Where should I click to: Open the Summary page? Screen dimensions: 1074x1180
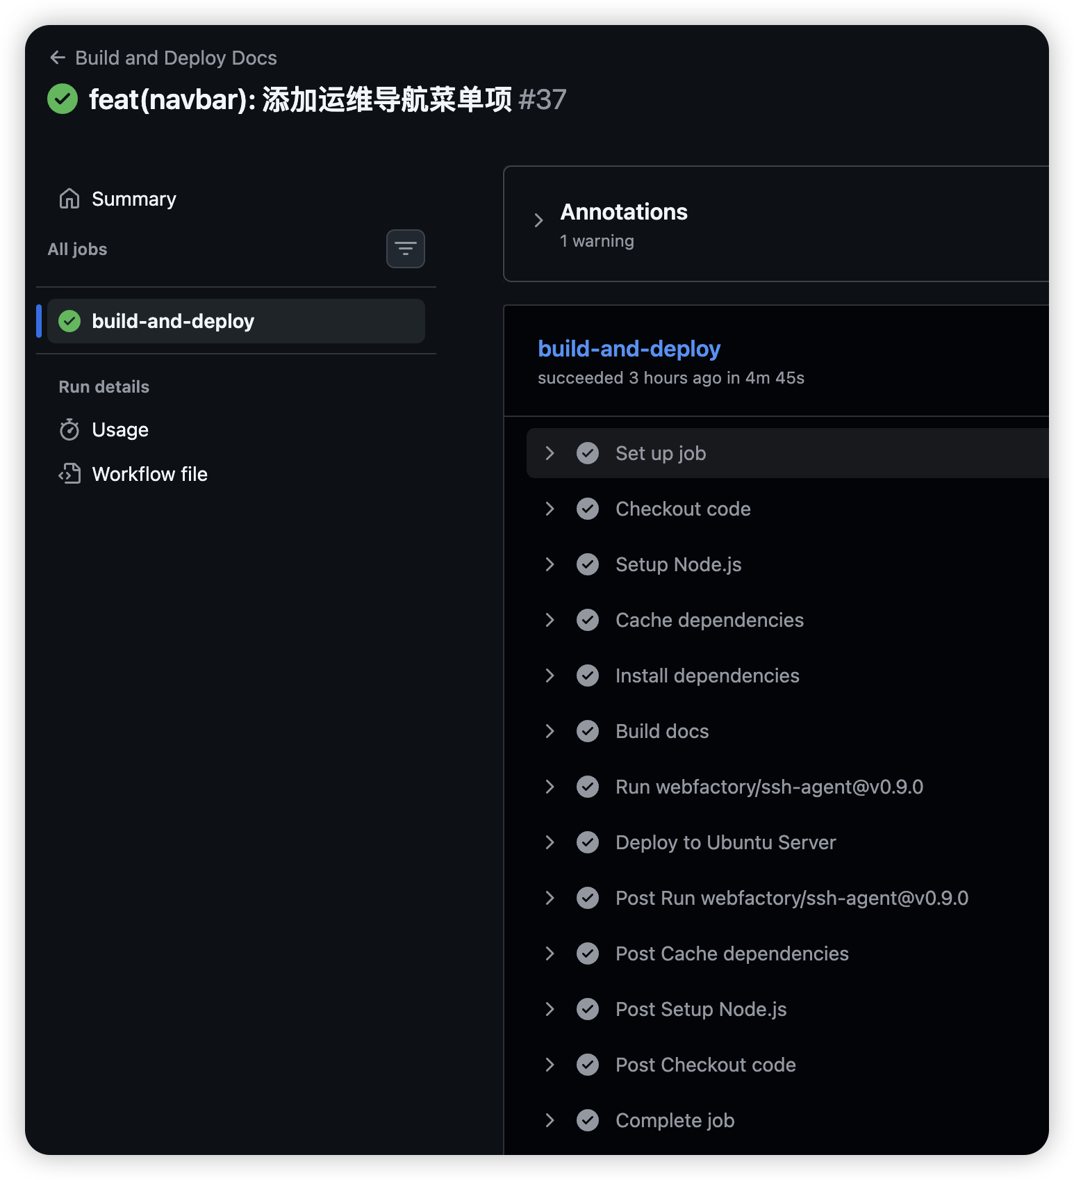coord(134,199)
